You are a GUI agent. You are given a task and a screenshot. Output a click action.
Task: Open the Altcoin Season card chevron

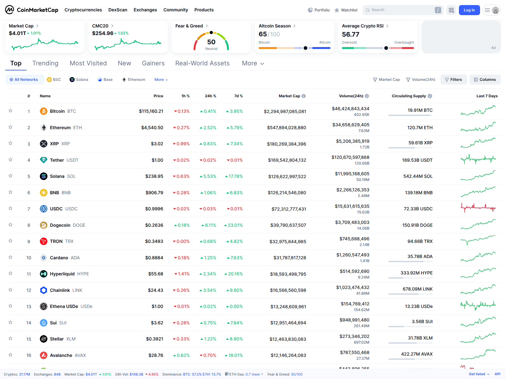coord(294,26)
